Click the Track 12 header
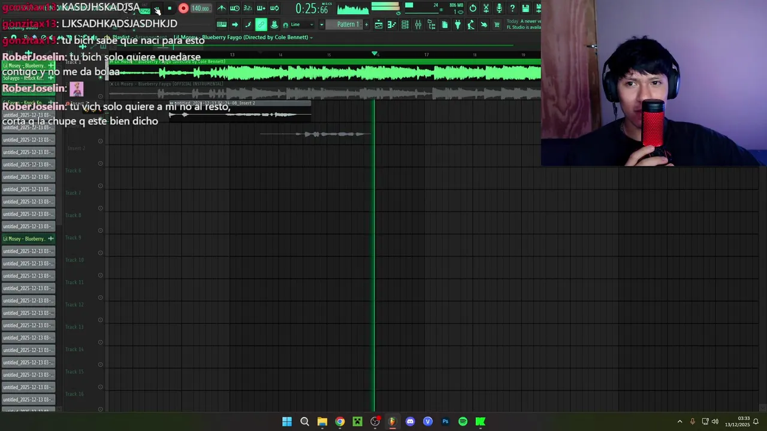Screen dimensions: 767x431 tap(74, 304)
